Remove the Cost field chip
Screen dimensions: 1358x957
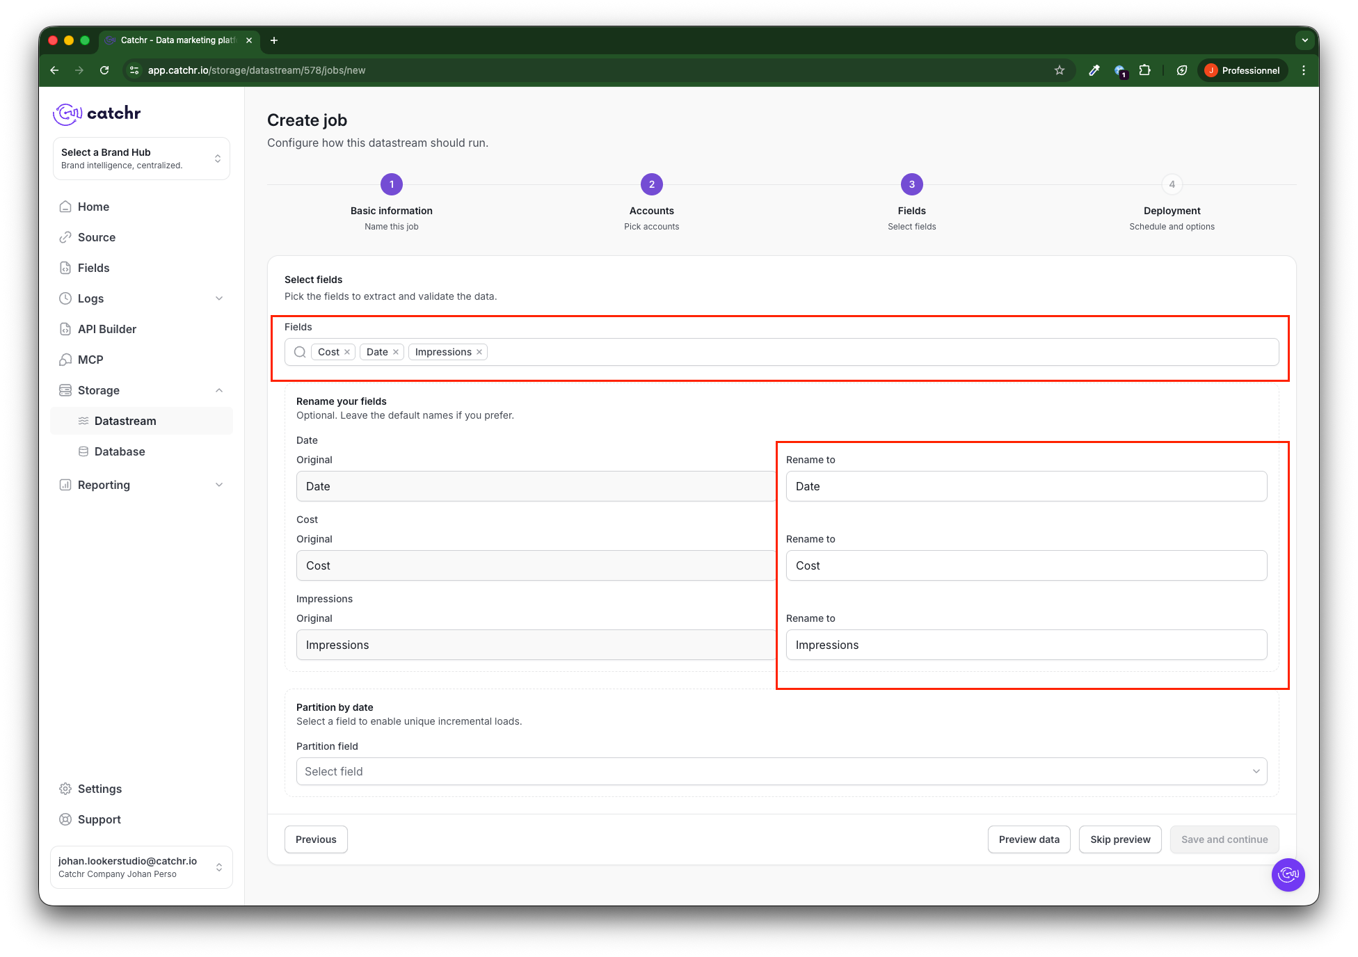click(x=347, y=352)
